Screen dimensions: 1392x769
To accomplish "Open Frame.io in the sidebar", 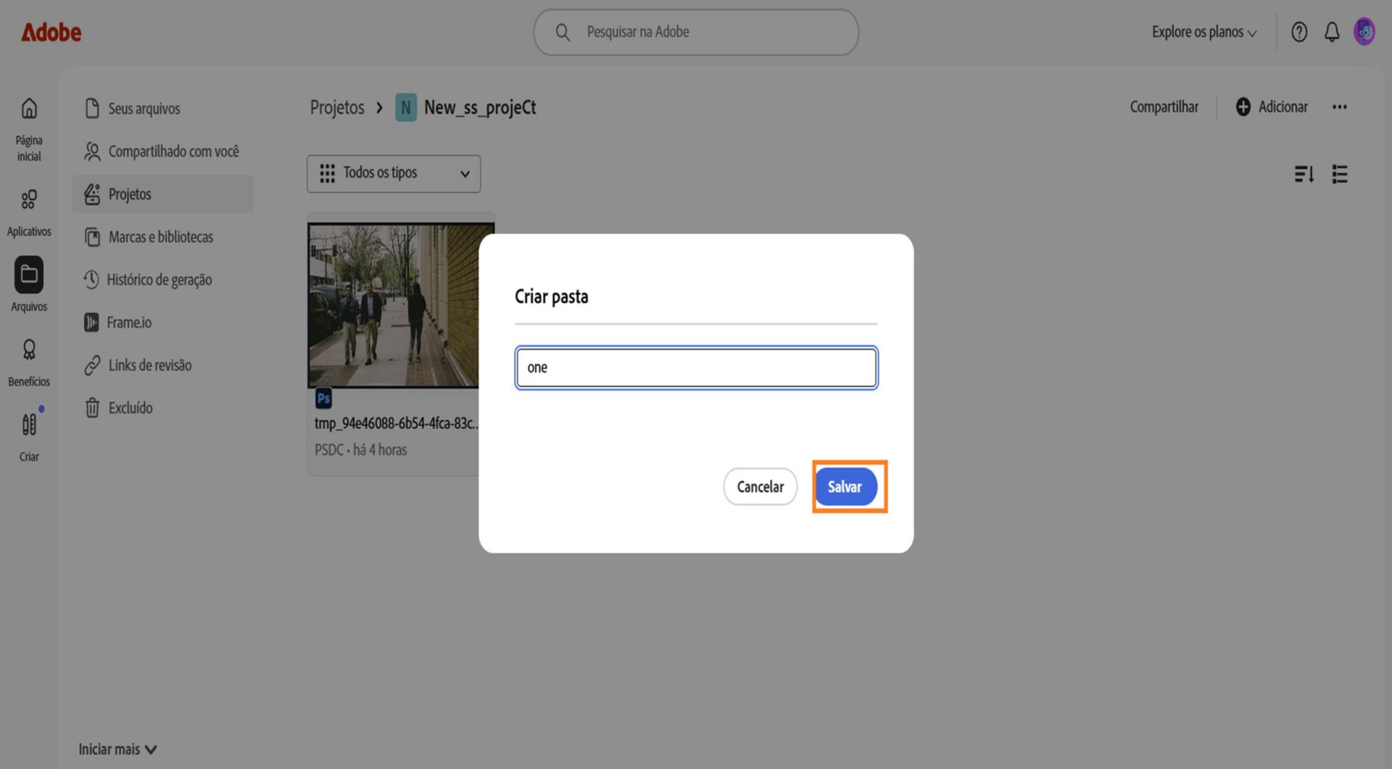I will (117, 322).
